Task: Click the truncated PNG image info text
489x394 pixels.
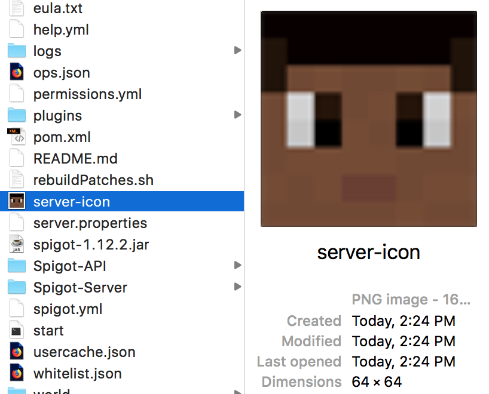Action: tap(411, 299)
